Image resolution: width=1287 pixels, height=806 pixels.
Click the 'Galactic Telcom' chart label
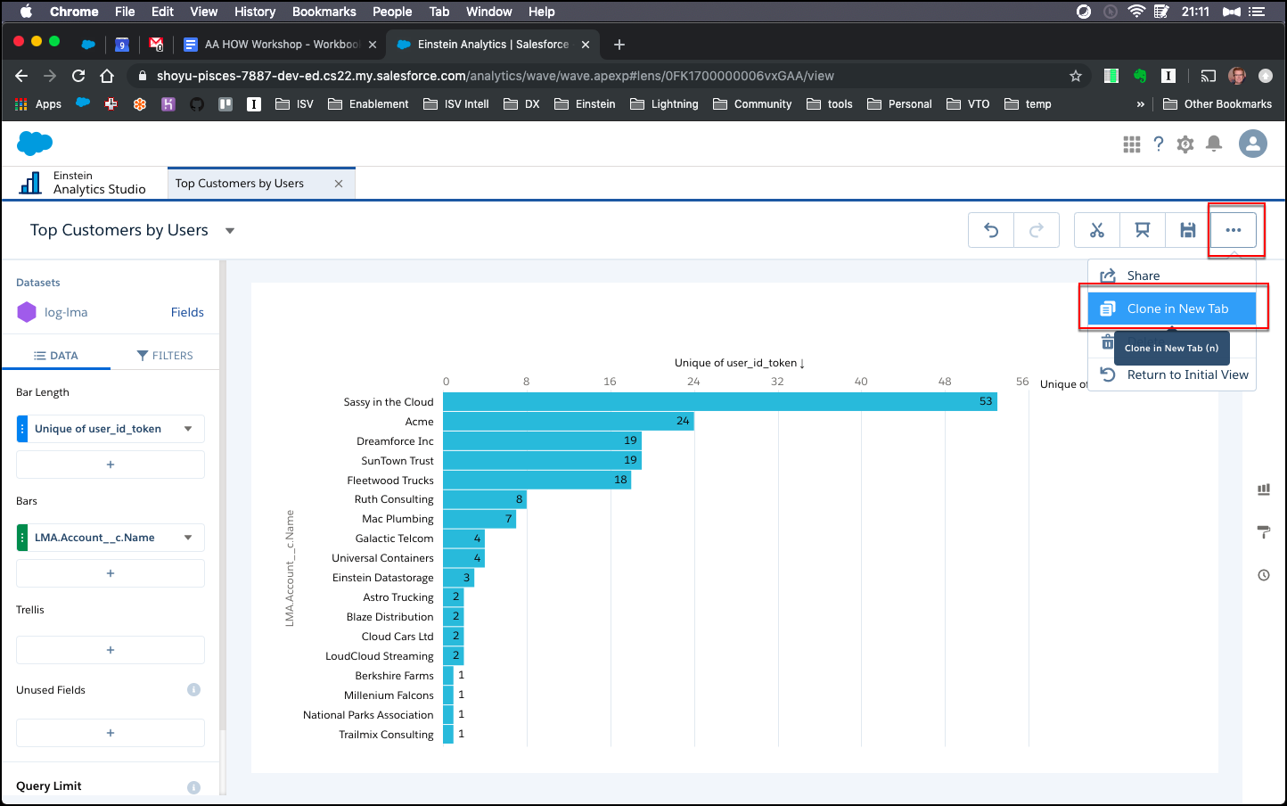point(394,539)
